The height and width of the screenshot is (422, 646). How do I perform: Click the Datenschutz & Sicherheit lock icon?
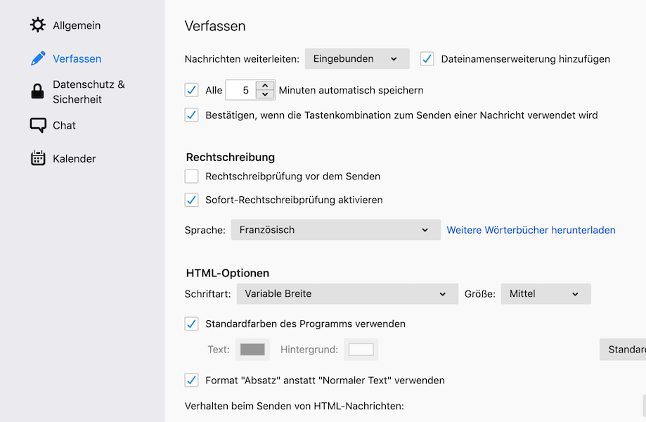38,92
